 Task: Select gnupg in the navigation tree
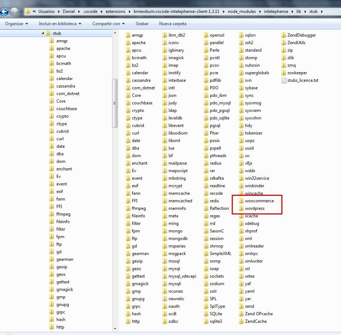63,305
